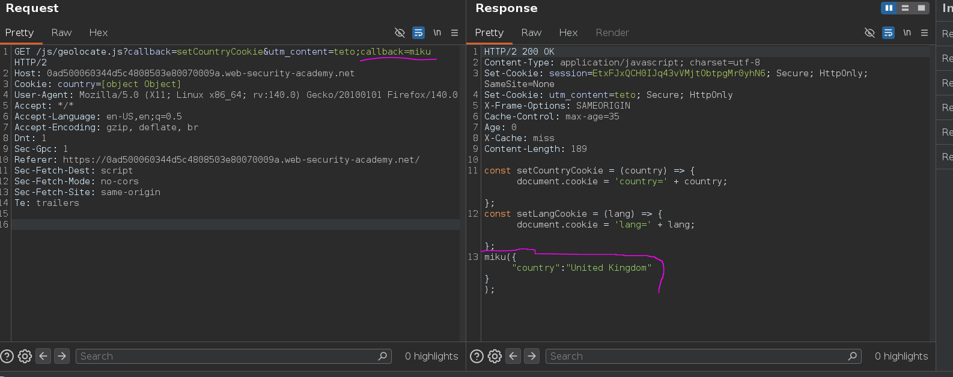Viewport: 953px width, 377px height.
Task: Click 'const setLangCookie' code line
Action: (x=573, y=214)
